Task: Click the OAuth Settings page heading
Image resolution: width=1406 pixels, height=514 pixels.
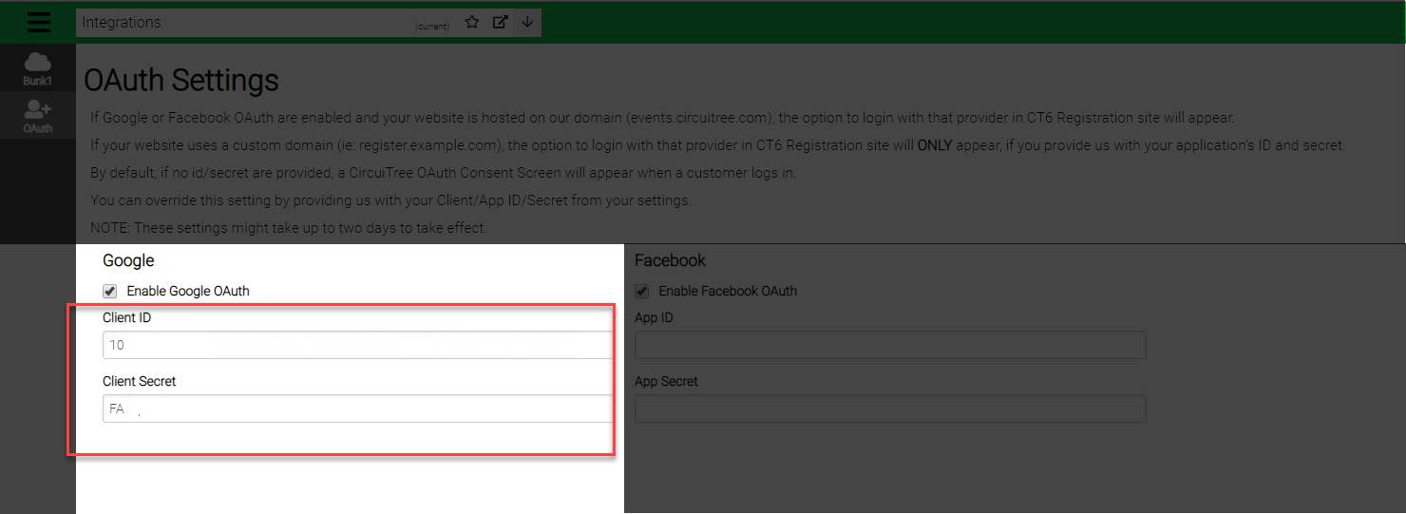Action: 181,81
